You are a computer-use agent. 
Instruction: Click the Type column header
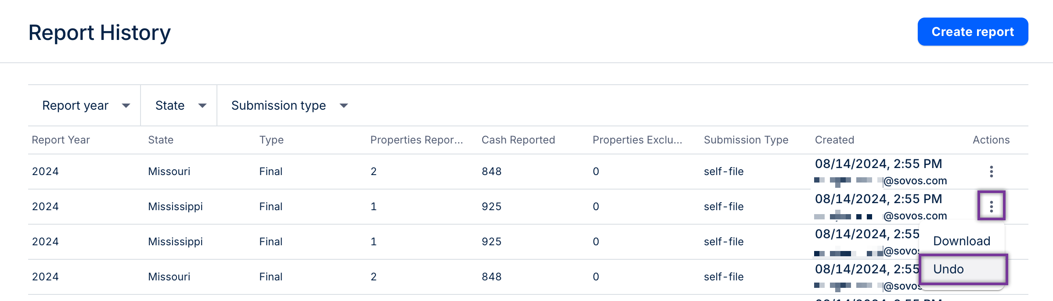(271, 140)
